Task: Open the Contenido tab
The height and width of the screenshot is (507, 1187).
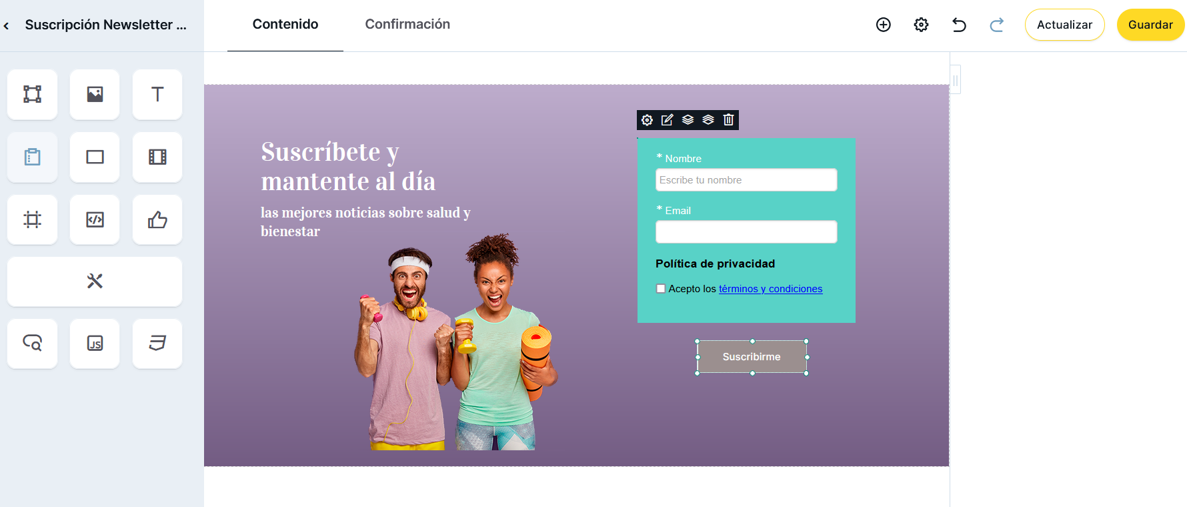Action: pos(285,24)
